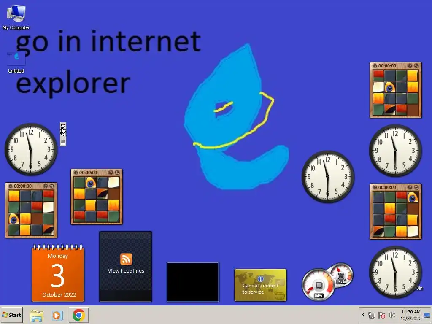This screenshot has height=324, width=432.
Task: Close the clock gadget with its X button
Action: coord(63,127)
